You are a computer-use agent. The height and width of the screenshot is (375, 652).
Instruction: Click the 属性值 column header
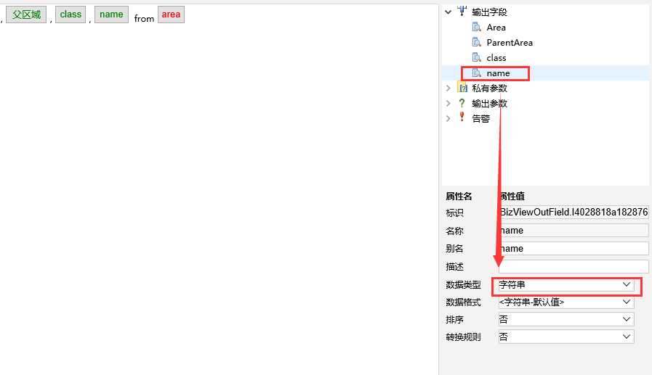(x=512, y=197)
